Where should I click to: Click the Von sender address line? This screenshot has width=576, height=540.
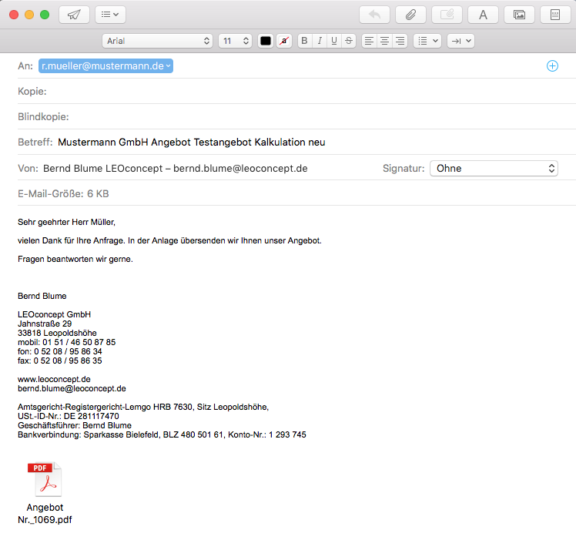click(x=176, y=169)
